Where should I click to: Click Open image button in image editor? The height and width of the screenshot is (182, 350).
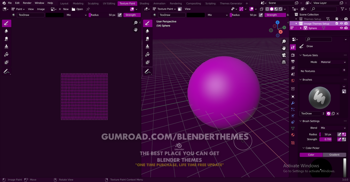(x=77, y=9)
